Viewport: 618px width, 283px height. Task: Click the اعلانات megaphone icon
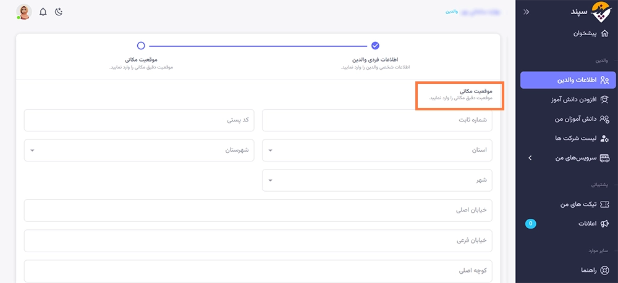tap(604, 223)
